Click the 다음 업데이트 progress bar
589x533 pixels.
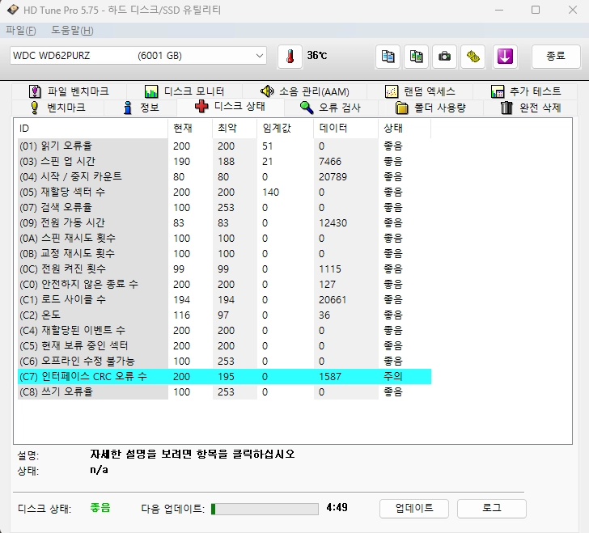coord(265,509)
